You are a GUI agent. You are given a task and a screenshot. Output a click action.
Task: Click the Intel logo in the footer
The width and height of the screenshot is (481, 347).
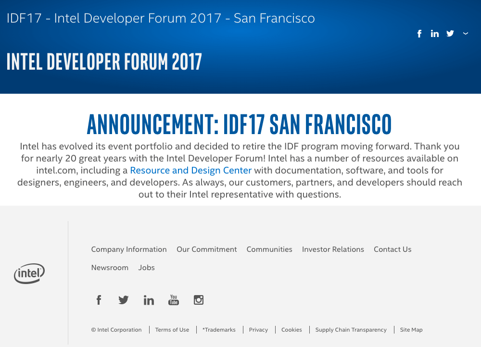(29, 273)
